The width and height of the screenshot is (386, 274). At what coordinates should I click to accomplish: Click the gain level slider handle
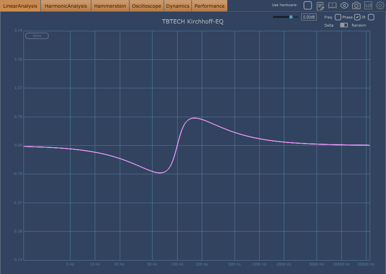291,17
